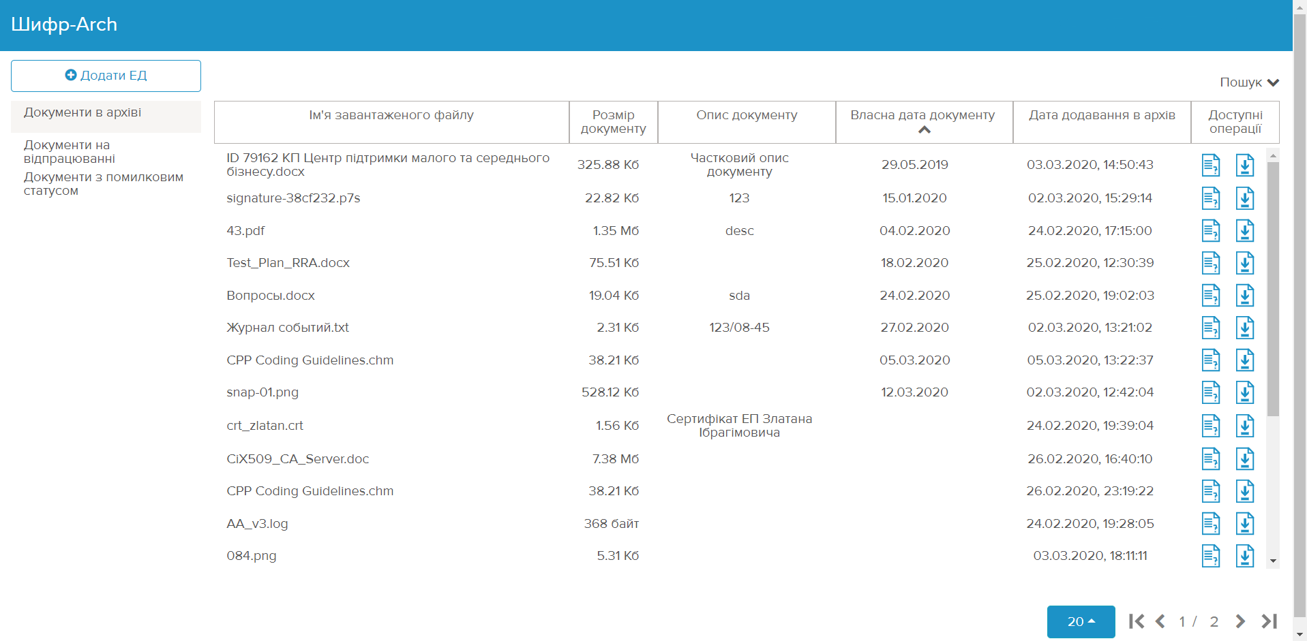Click file name AA_v3.log
Screen dimensions: 1307x641
[x=257, y=524]
